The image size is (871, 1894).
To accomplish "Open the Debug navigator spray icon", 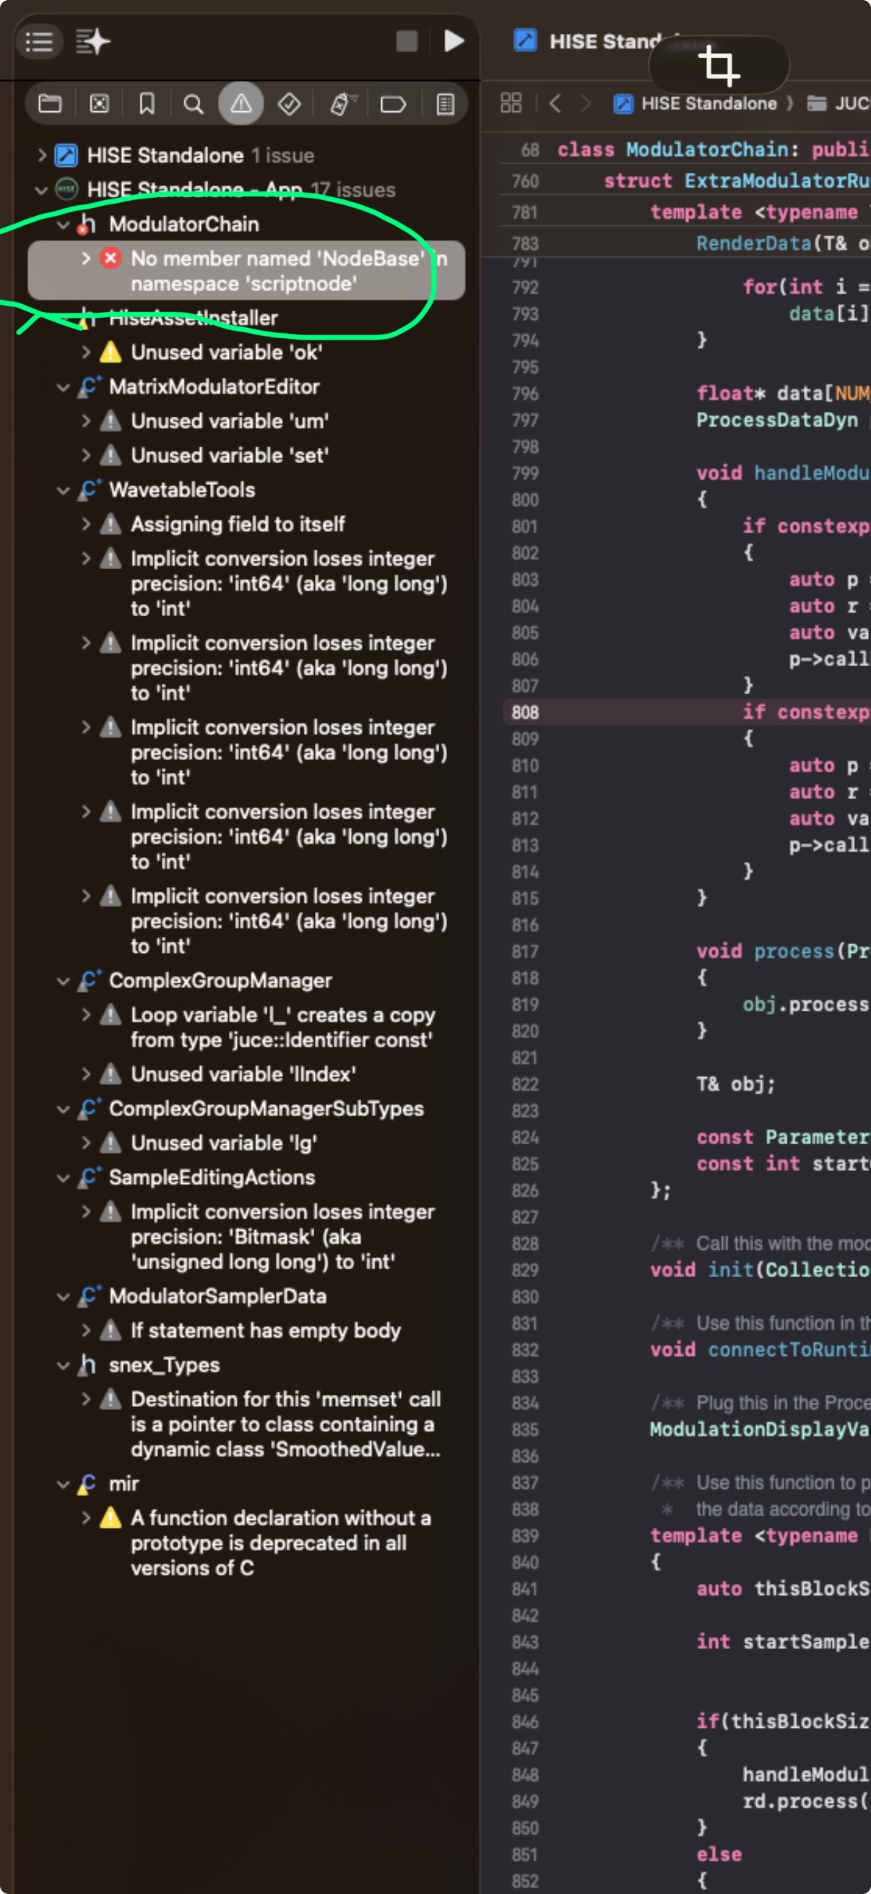I will tap(342, 104).
